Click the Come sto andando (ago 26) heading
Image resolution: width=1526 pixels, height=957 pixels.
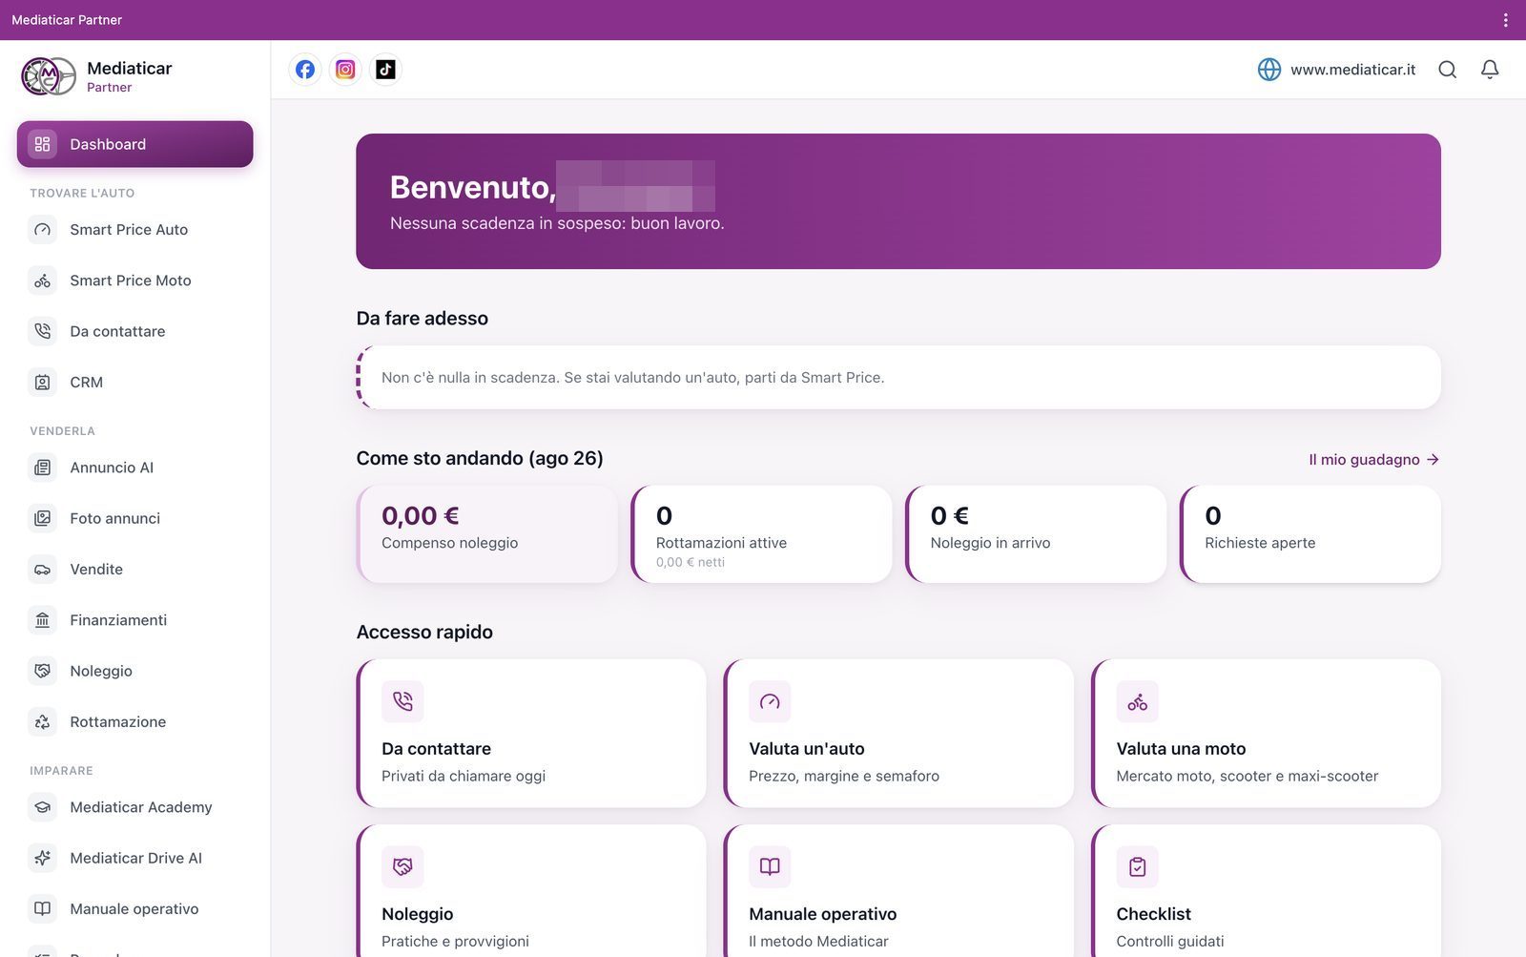point(480,459)
